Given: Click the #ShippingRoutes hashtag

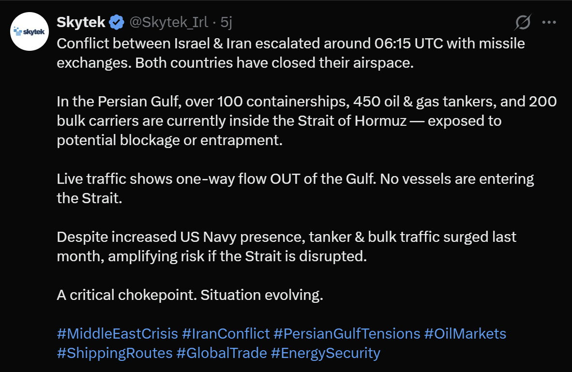Looking at the screenshot, I should coord(114,353).
